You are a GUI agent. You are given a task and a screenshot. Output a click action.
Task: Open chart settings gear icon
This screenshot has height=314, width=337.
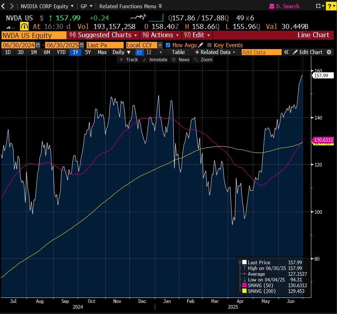tap(329, 52)
